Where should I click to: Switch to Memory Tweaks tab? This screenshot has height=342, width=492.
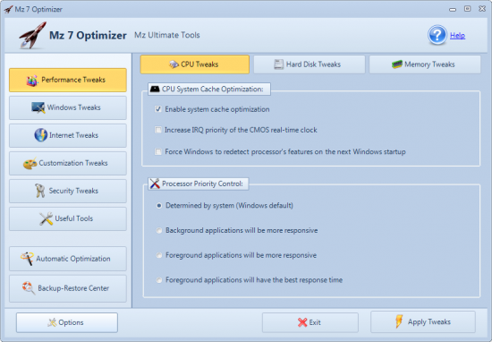tap(425, 64)
